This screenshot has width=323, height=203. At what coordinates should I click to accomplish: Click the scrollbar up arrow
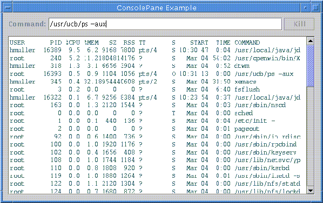click(310, 41)
